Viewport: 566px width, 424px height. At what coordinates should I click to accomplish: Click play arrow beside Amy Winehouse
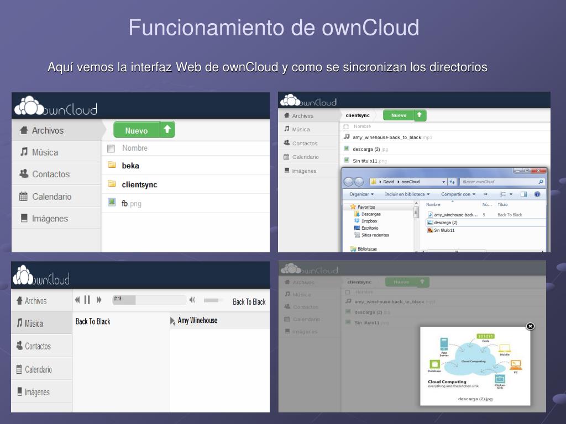coord(172,321)
